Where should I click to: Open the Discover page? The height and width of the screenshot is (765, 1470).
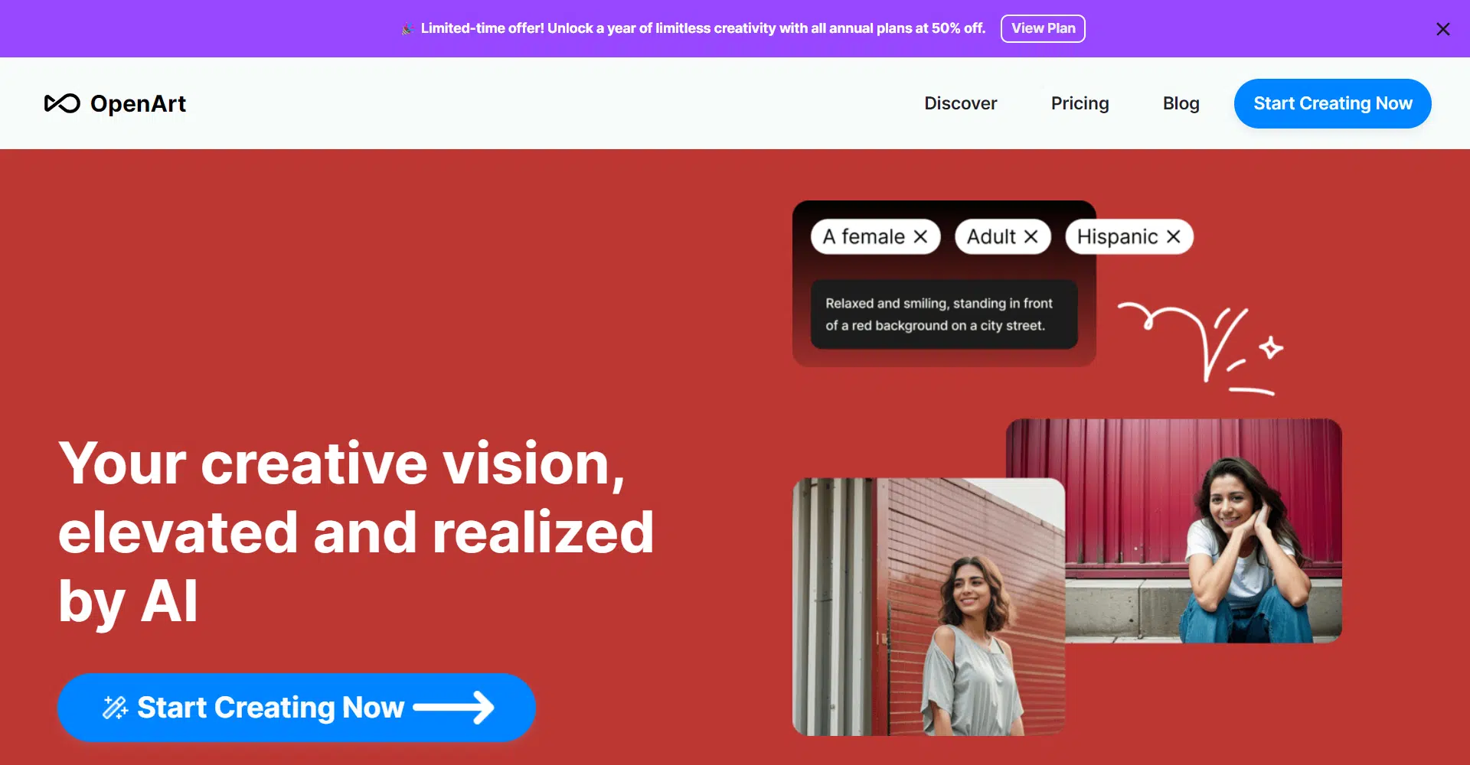tap(960, 103)
